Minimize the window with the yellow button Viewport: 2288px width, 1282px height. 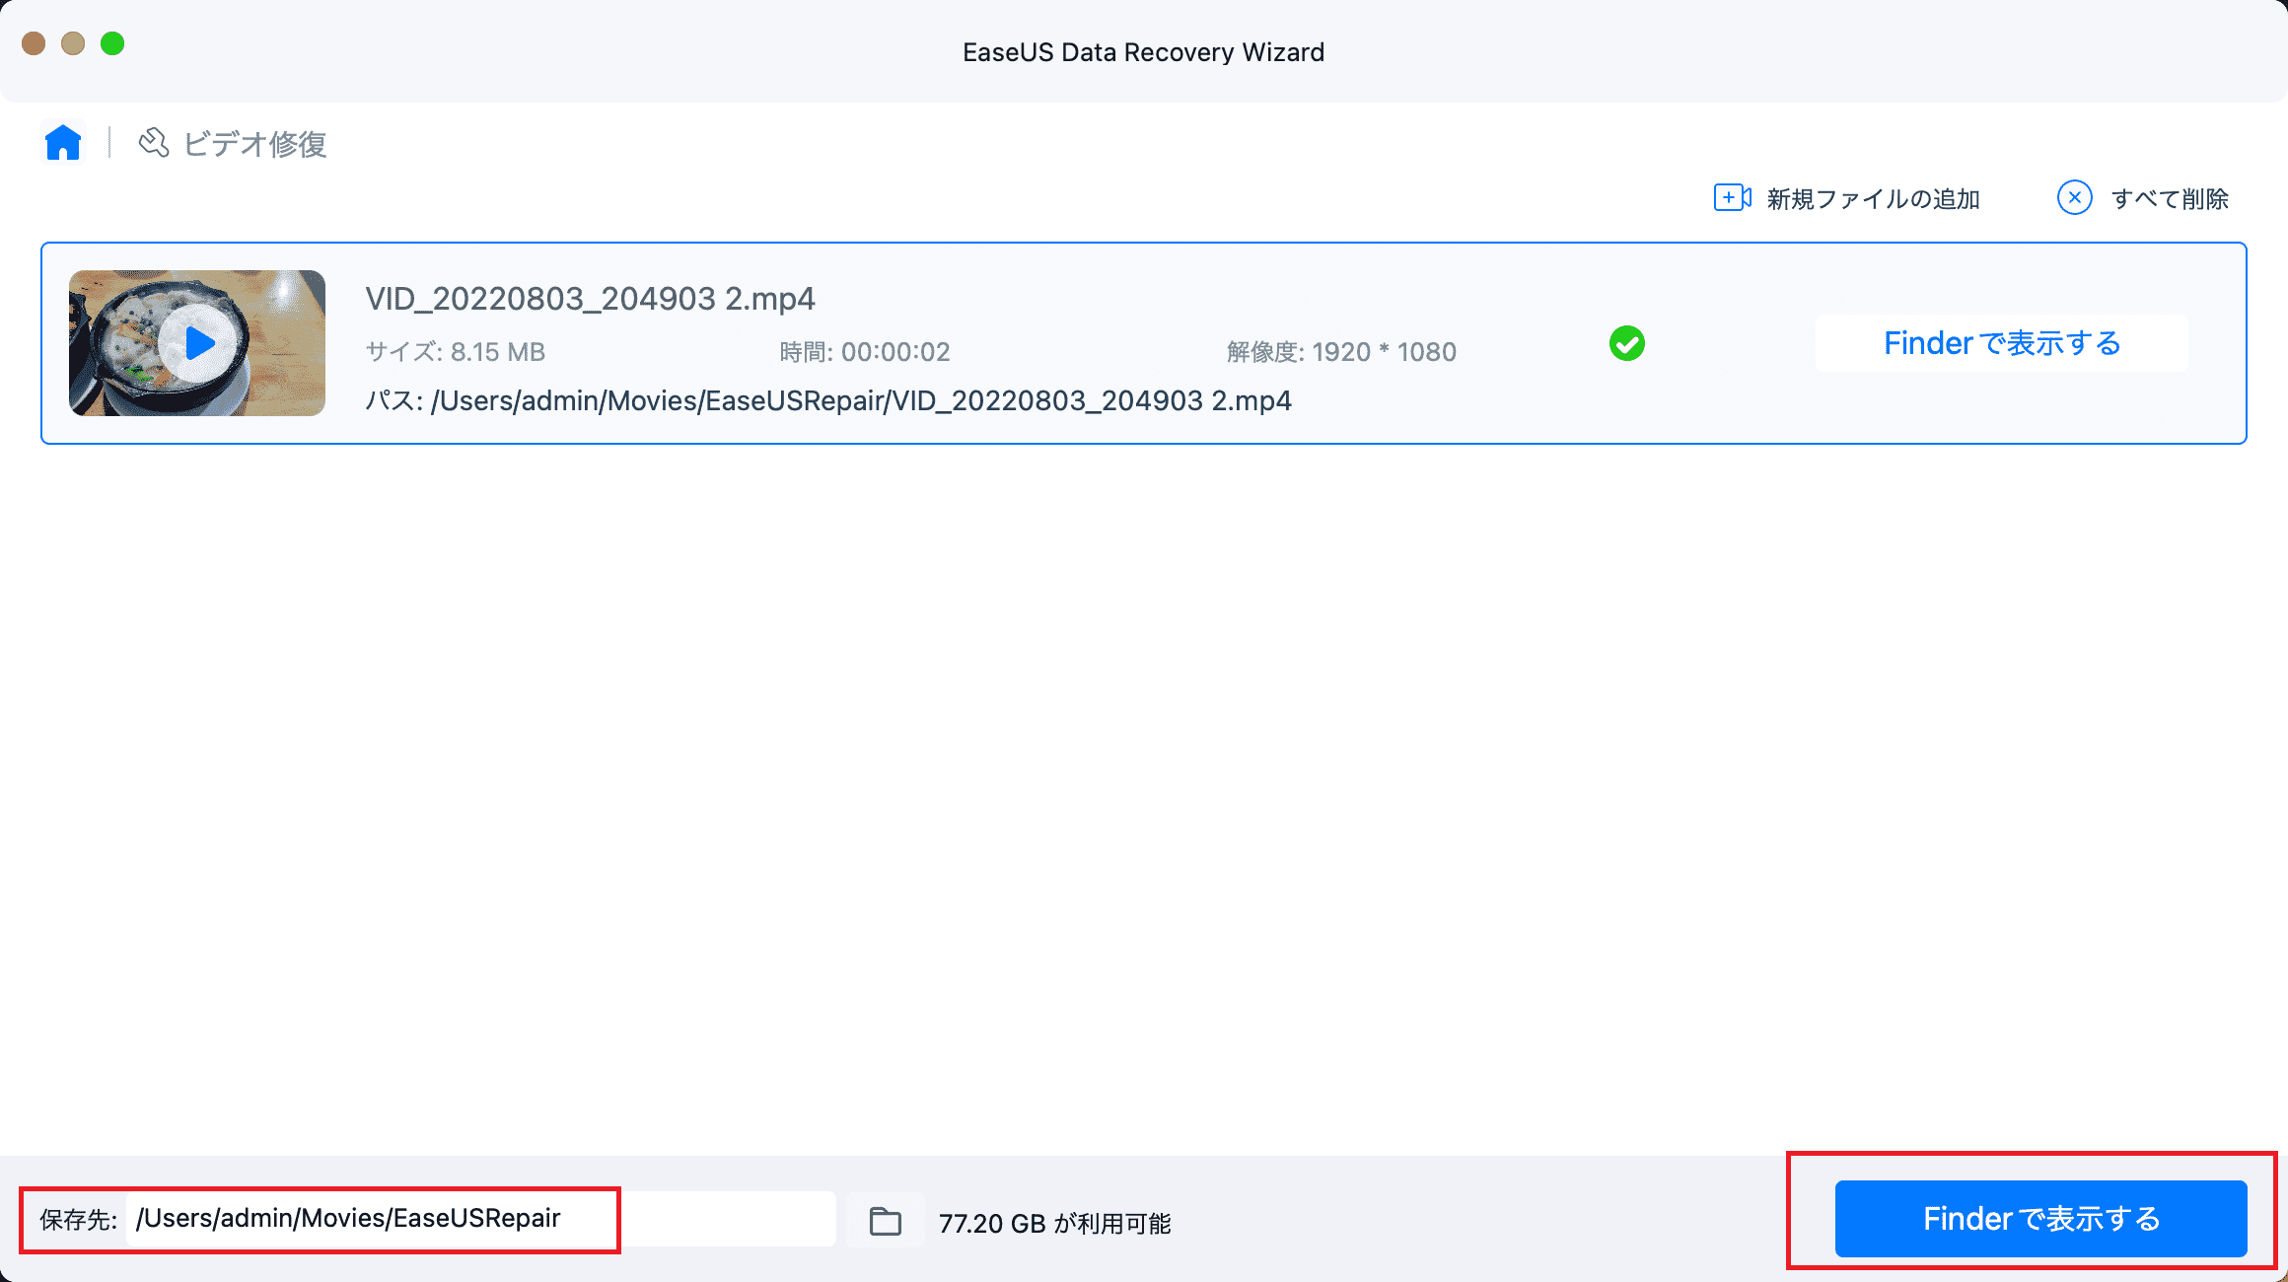(x=73, y=43)
